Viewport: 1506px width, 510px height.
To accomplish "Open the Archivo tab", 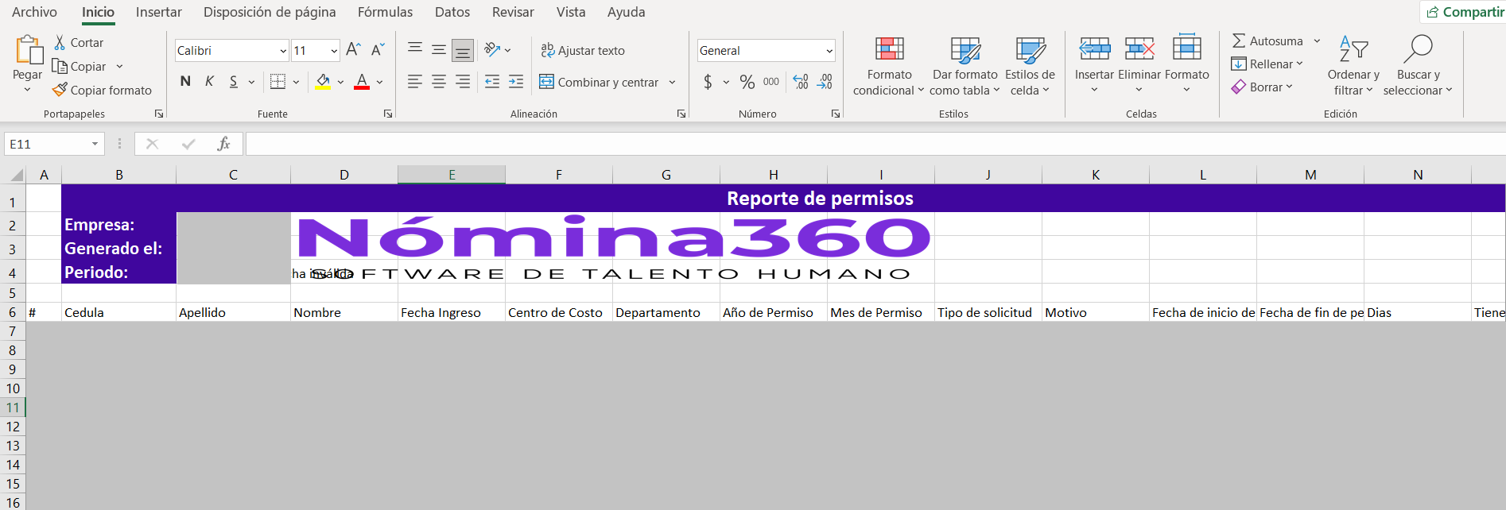I will pyautogui.click(x=34, y=12).
